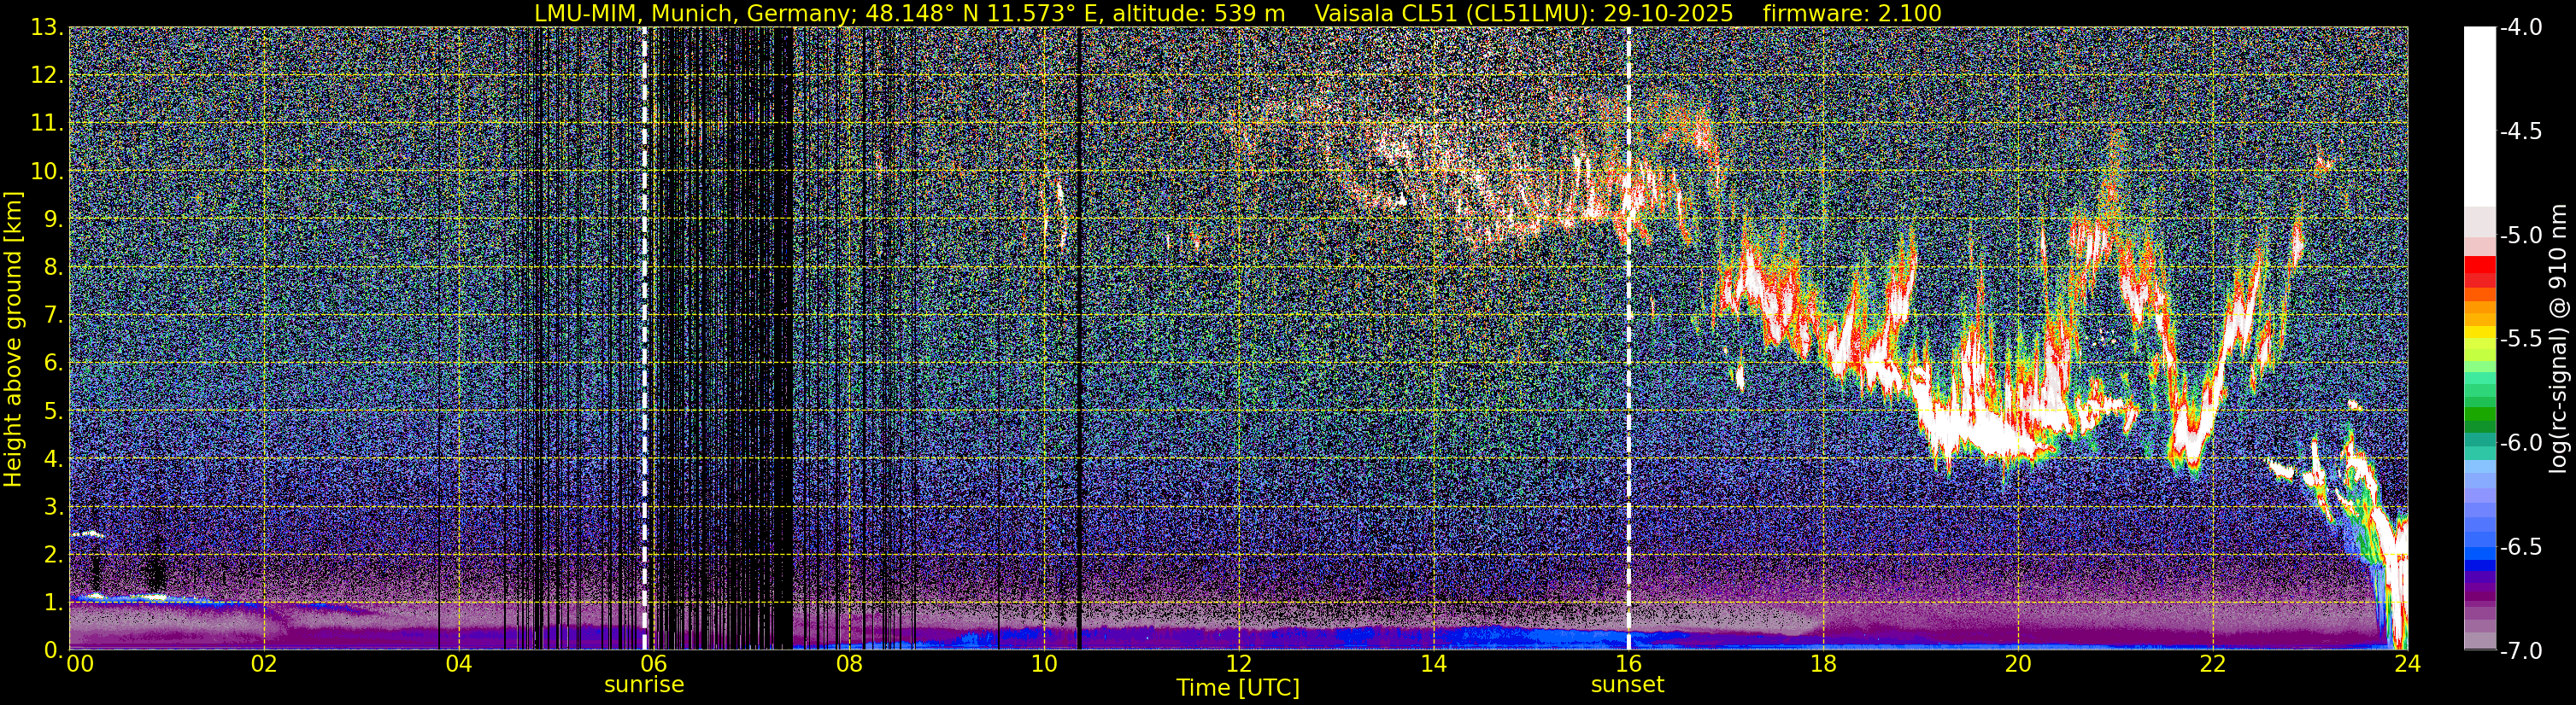Click the time-axis tick label 22

point(2213,664)
